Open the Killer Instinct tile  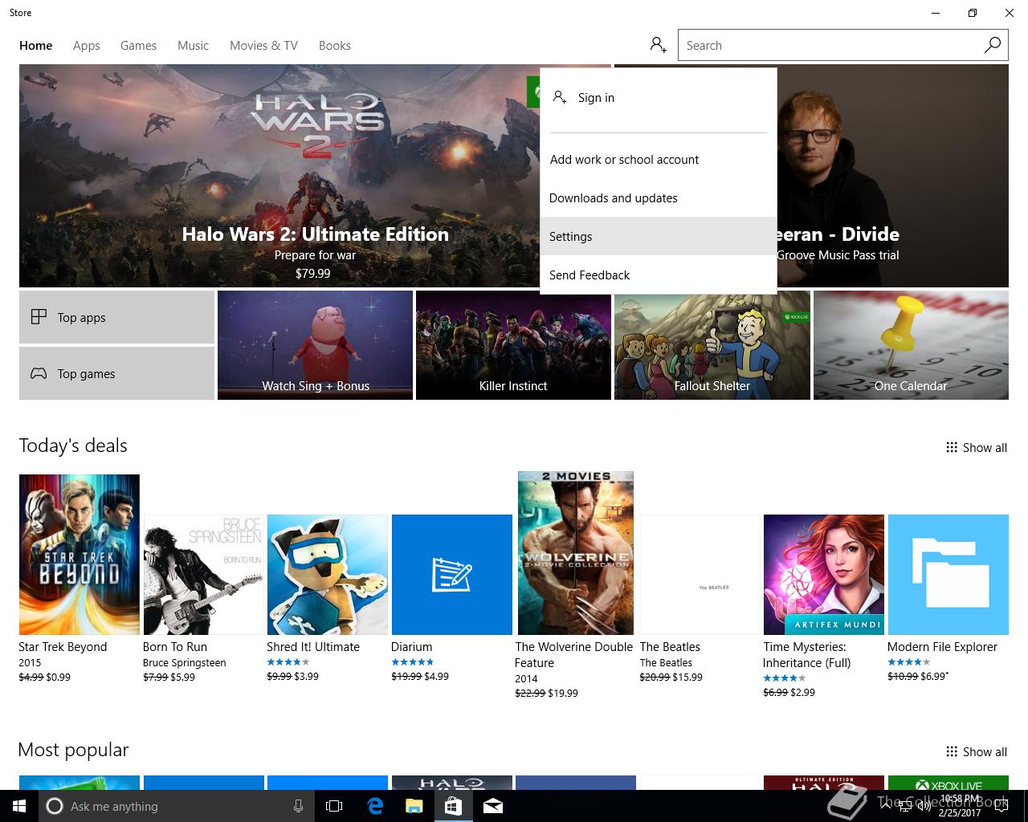coord(513,345)
